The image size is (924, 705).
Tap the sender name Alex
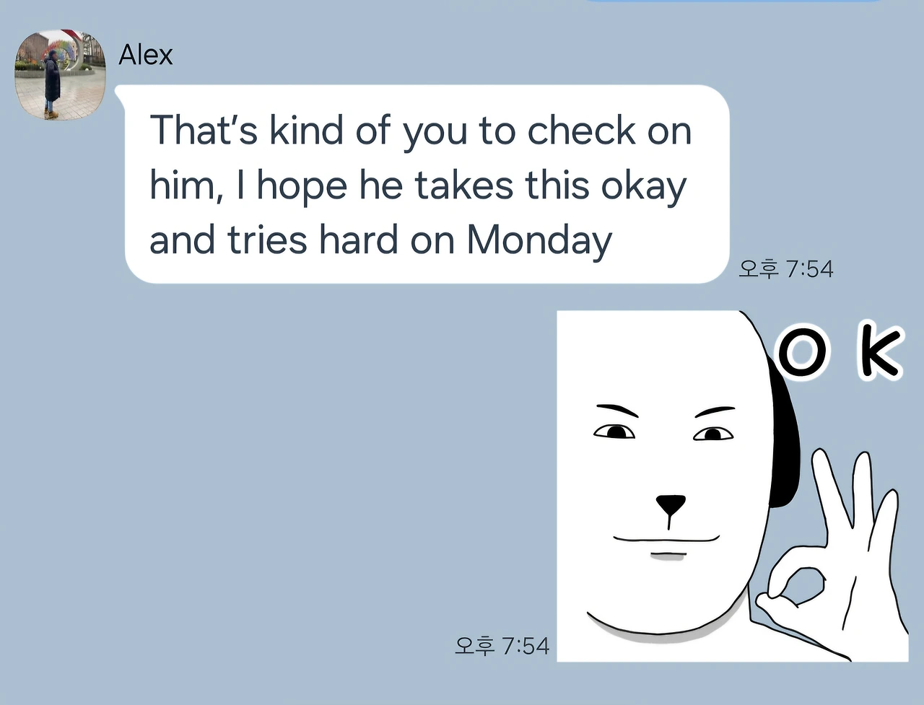(x=145, y=55)
